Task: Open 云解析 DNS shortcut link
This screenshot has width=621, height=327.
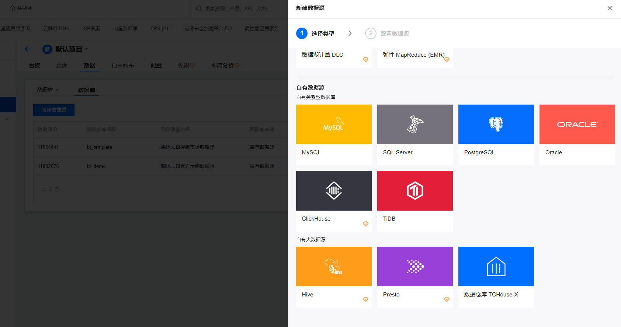Action: click(x=56, y=28)
